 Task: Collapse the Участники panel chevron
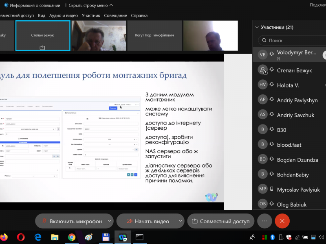point(257,28)
